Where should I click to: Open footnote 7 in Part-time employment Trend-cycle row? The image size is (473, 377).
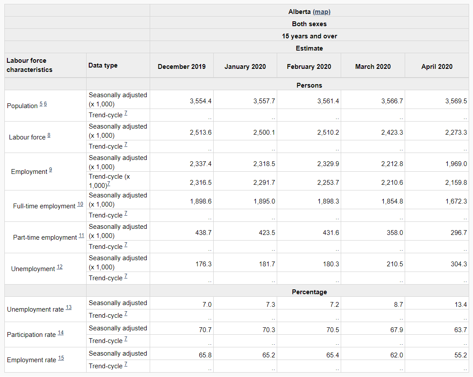pos(126,245)
